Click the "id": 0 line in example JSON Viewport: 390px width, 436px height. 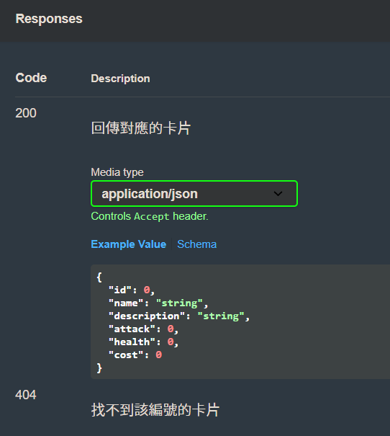point(131,290)
